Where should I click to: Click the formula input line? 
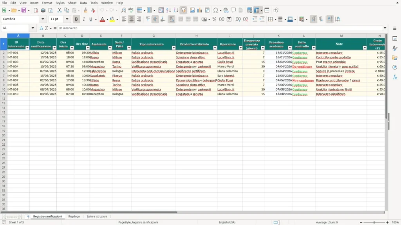220,28
